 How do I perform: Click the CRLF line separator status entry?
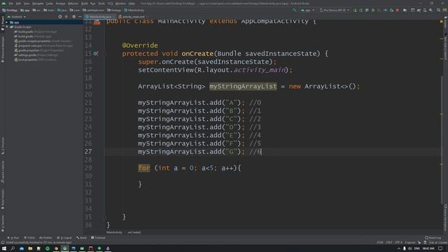point(389,243)
